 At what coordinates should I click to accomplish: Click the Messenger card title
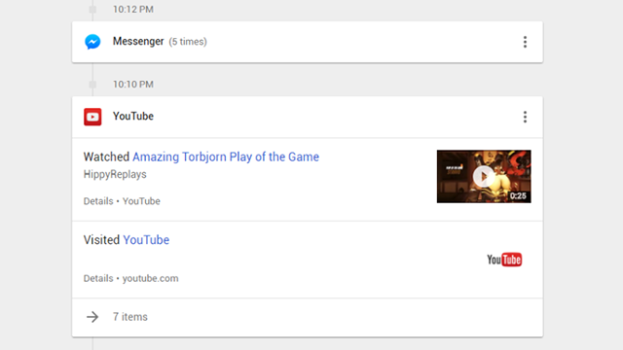[138, 41]
